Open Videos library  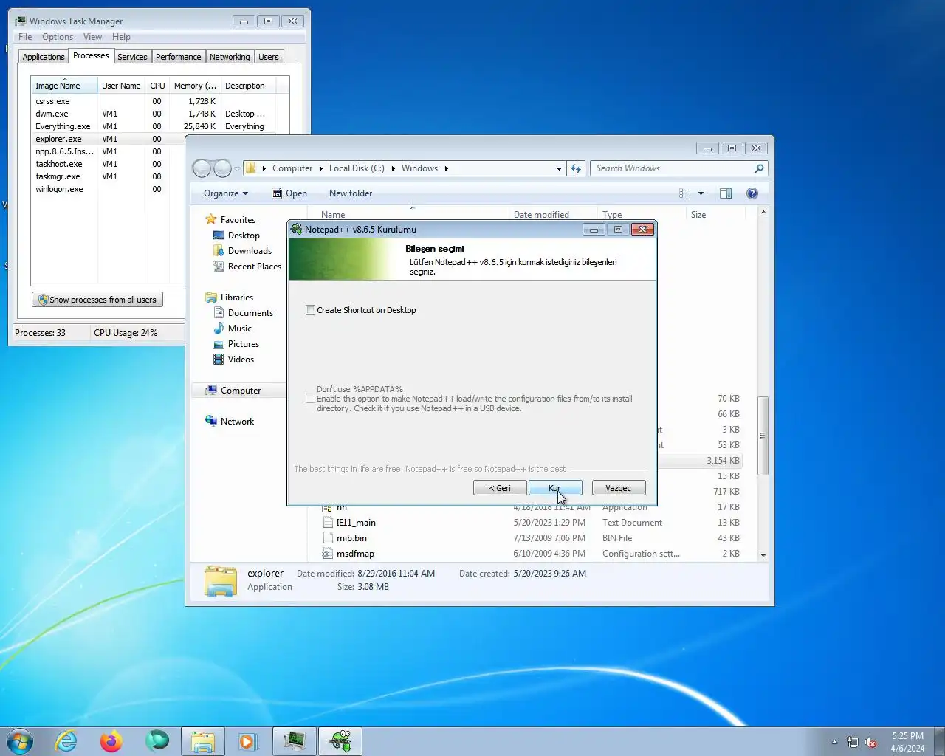point(241,360)
